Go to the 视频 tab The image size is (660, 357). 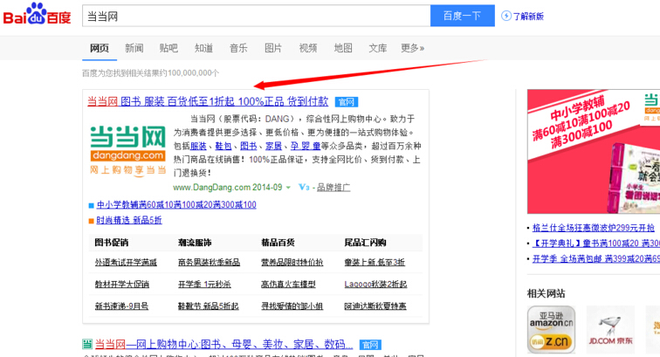(x=307, y=48)
